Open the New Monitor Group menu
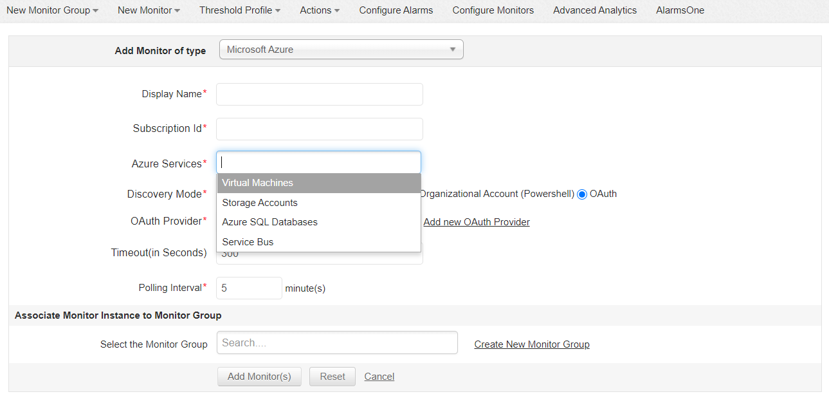 (52, 10)
